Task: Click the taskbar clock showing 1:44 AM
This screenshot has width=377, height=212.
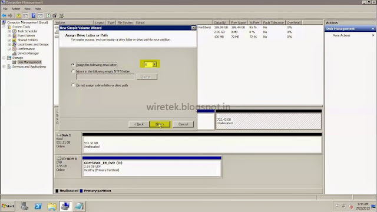Action: [363, 206]
